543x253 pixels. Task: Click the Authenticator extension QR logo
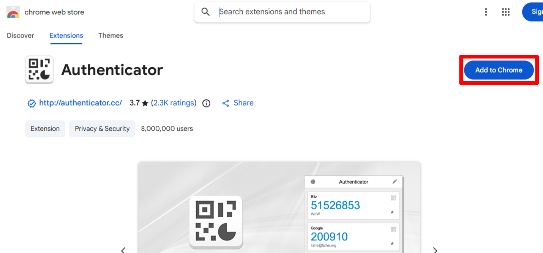(39, 70)
